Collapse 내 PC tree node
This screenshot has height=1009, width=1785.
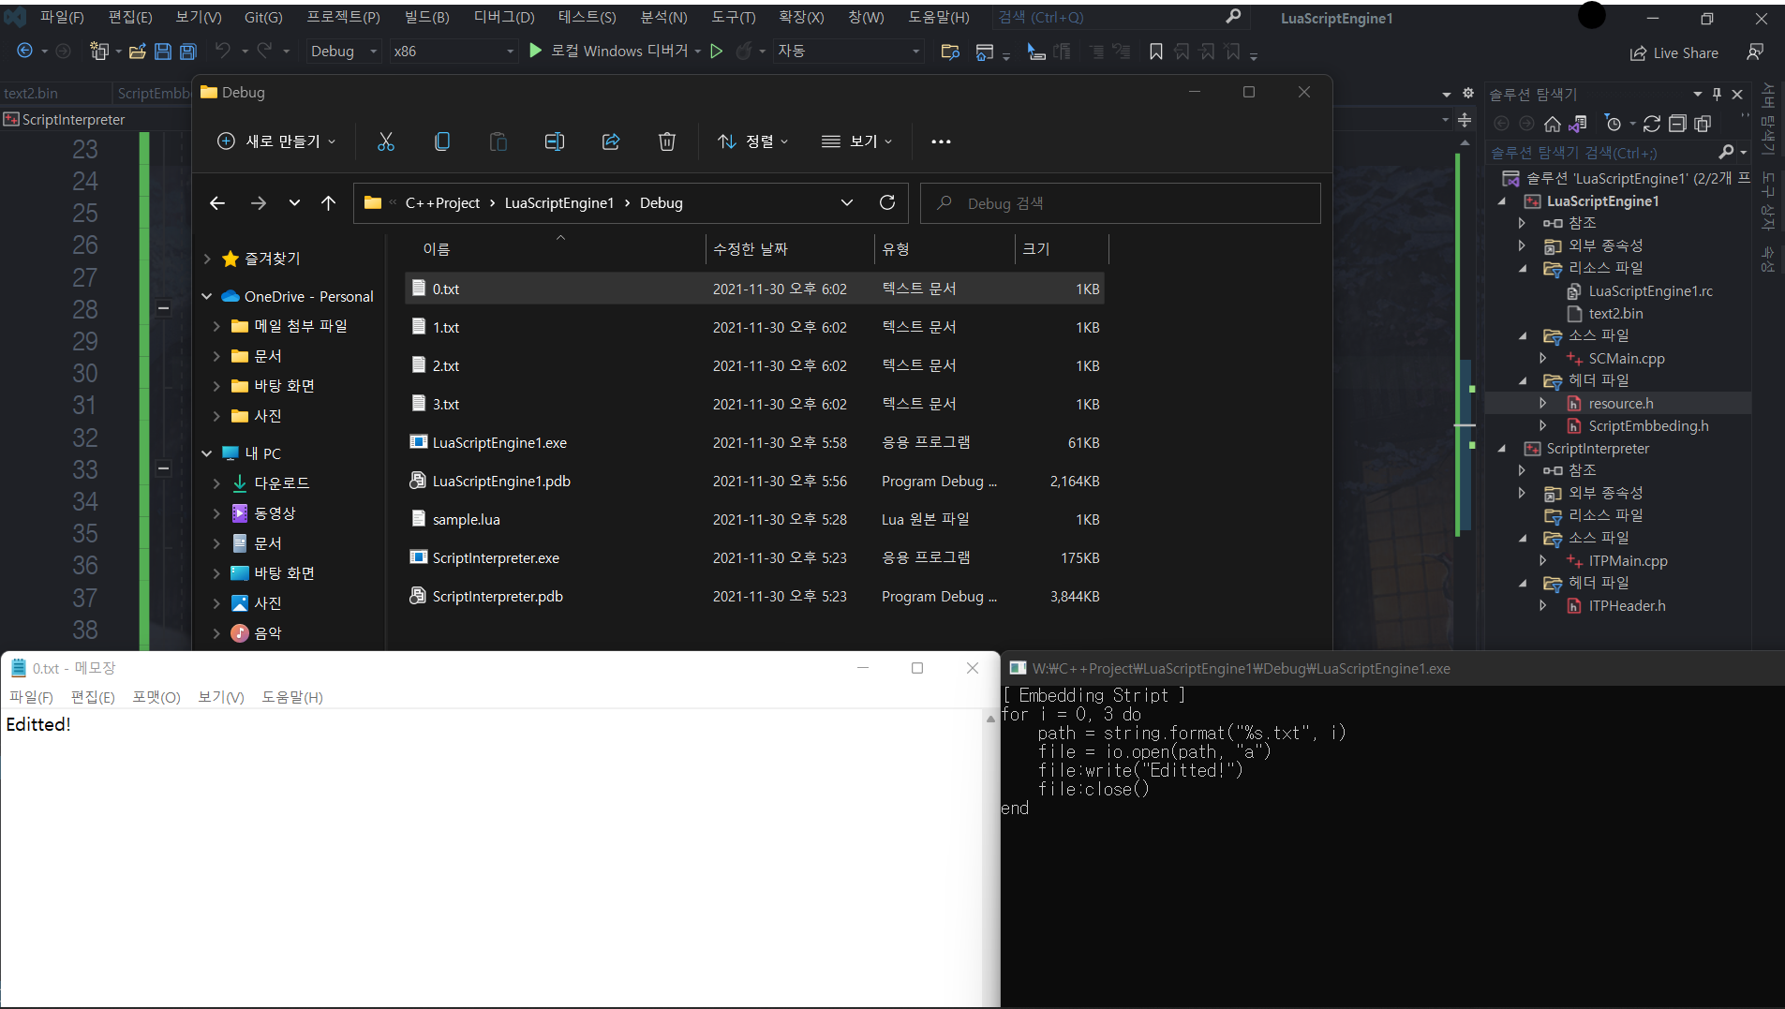click(x=207, y=453)
